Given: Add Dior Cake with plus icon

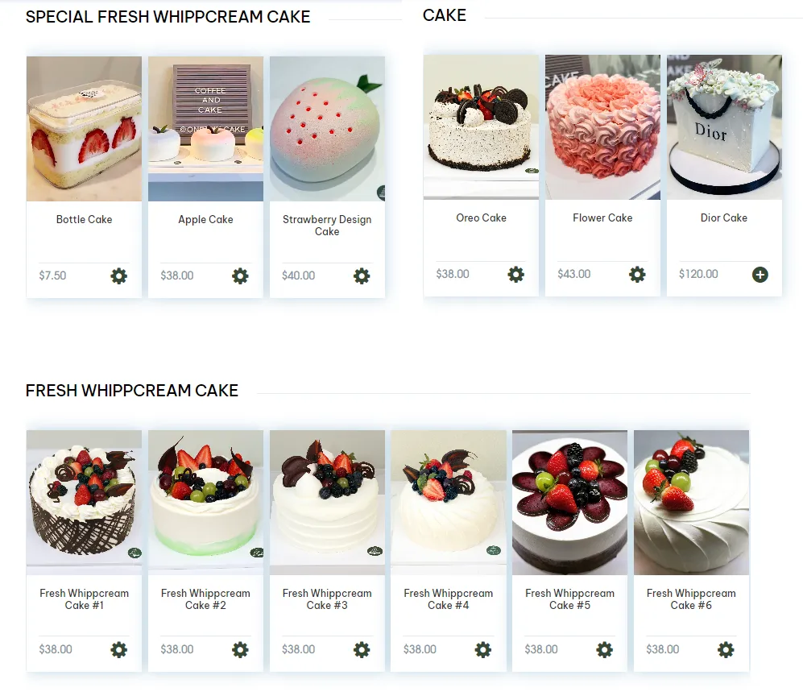Looking at the screenshot, I should (760, 275).
